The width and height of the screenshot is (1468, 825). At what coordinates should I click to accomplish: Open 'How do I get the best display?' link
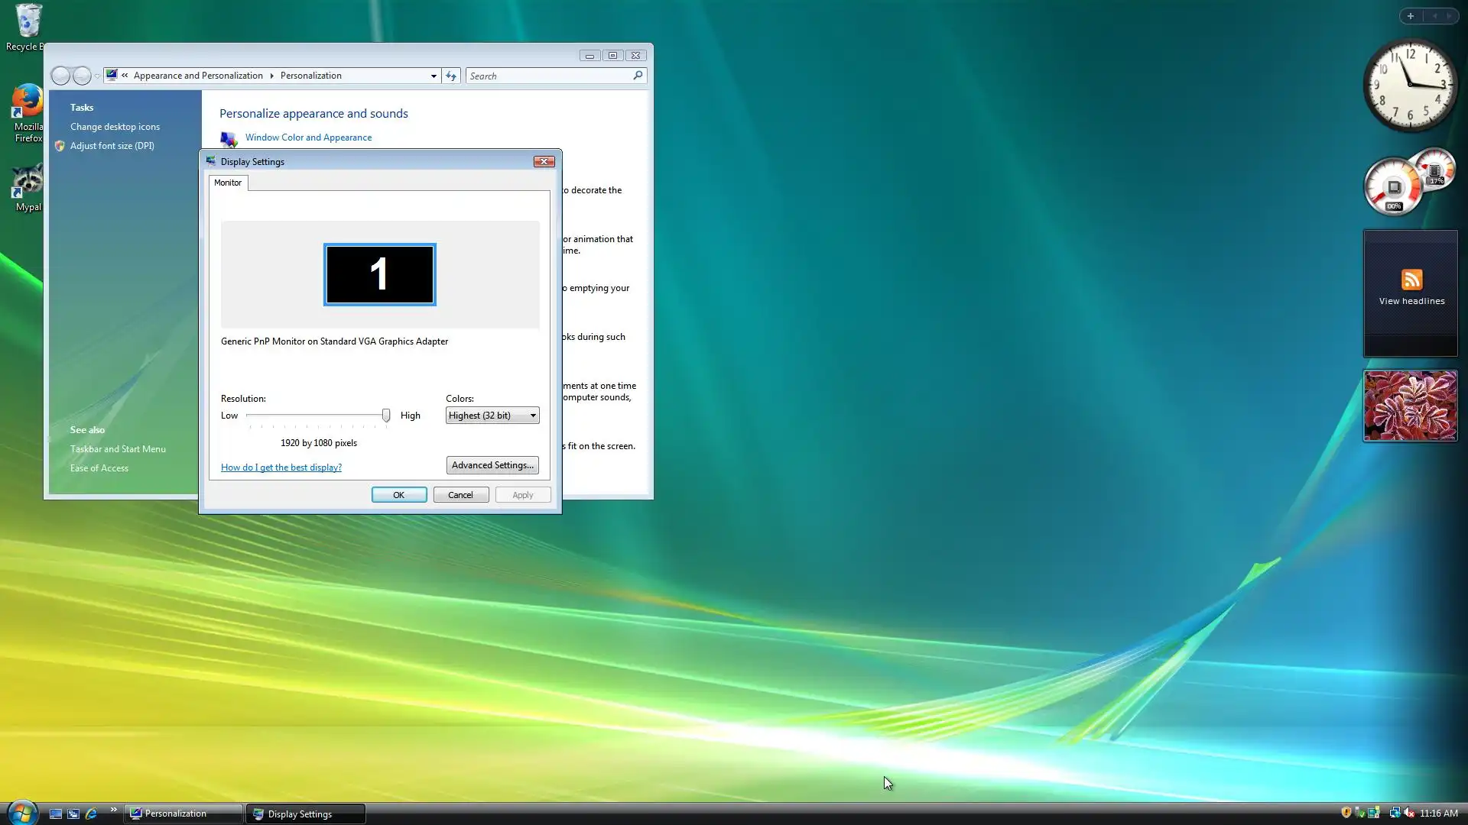(281, 467)
